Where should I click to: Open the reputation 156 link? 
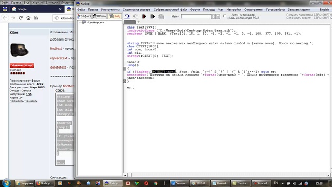pos(29,94)
